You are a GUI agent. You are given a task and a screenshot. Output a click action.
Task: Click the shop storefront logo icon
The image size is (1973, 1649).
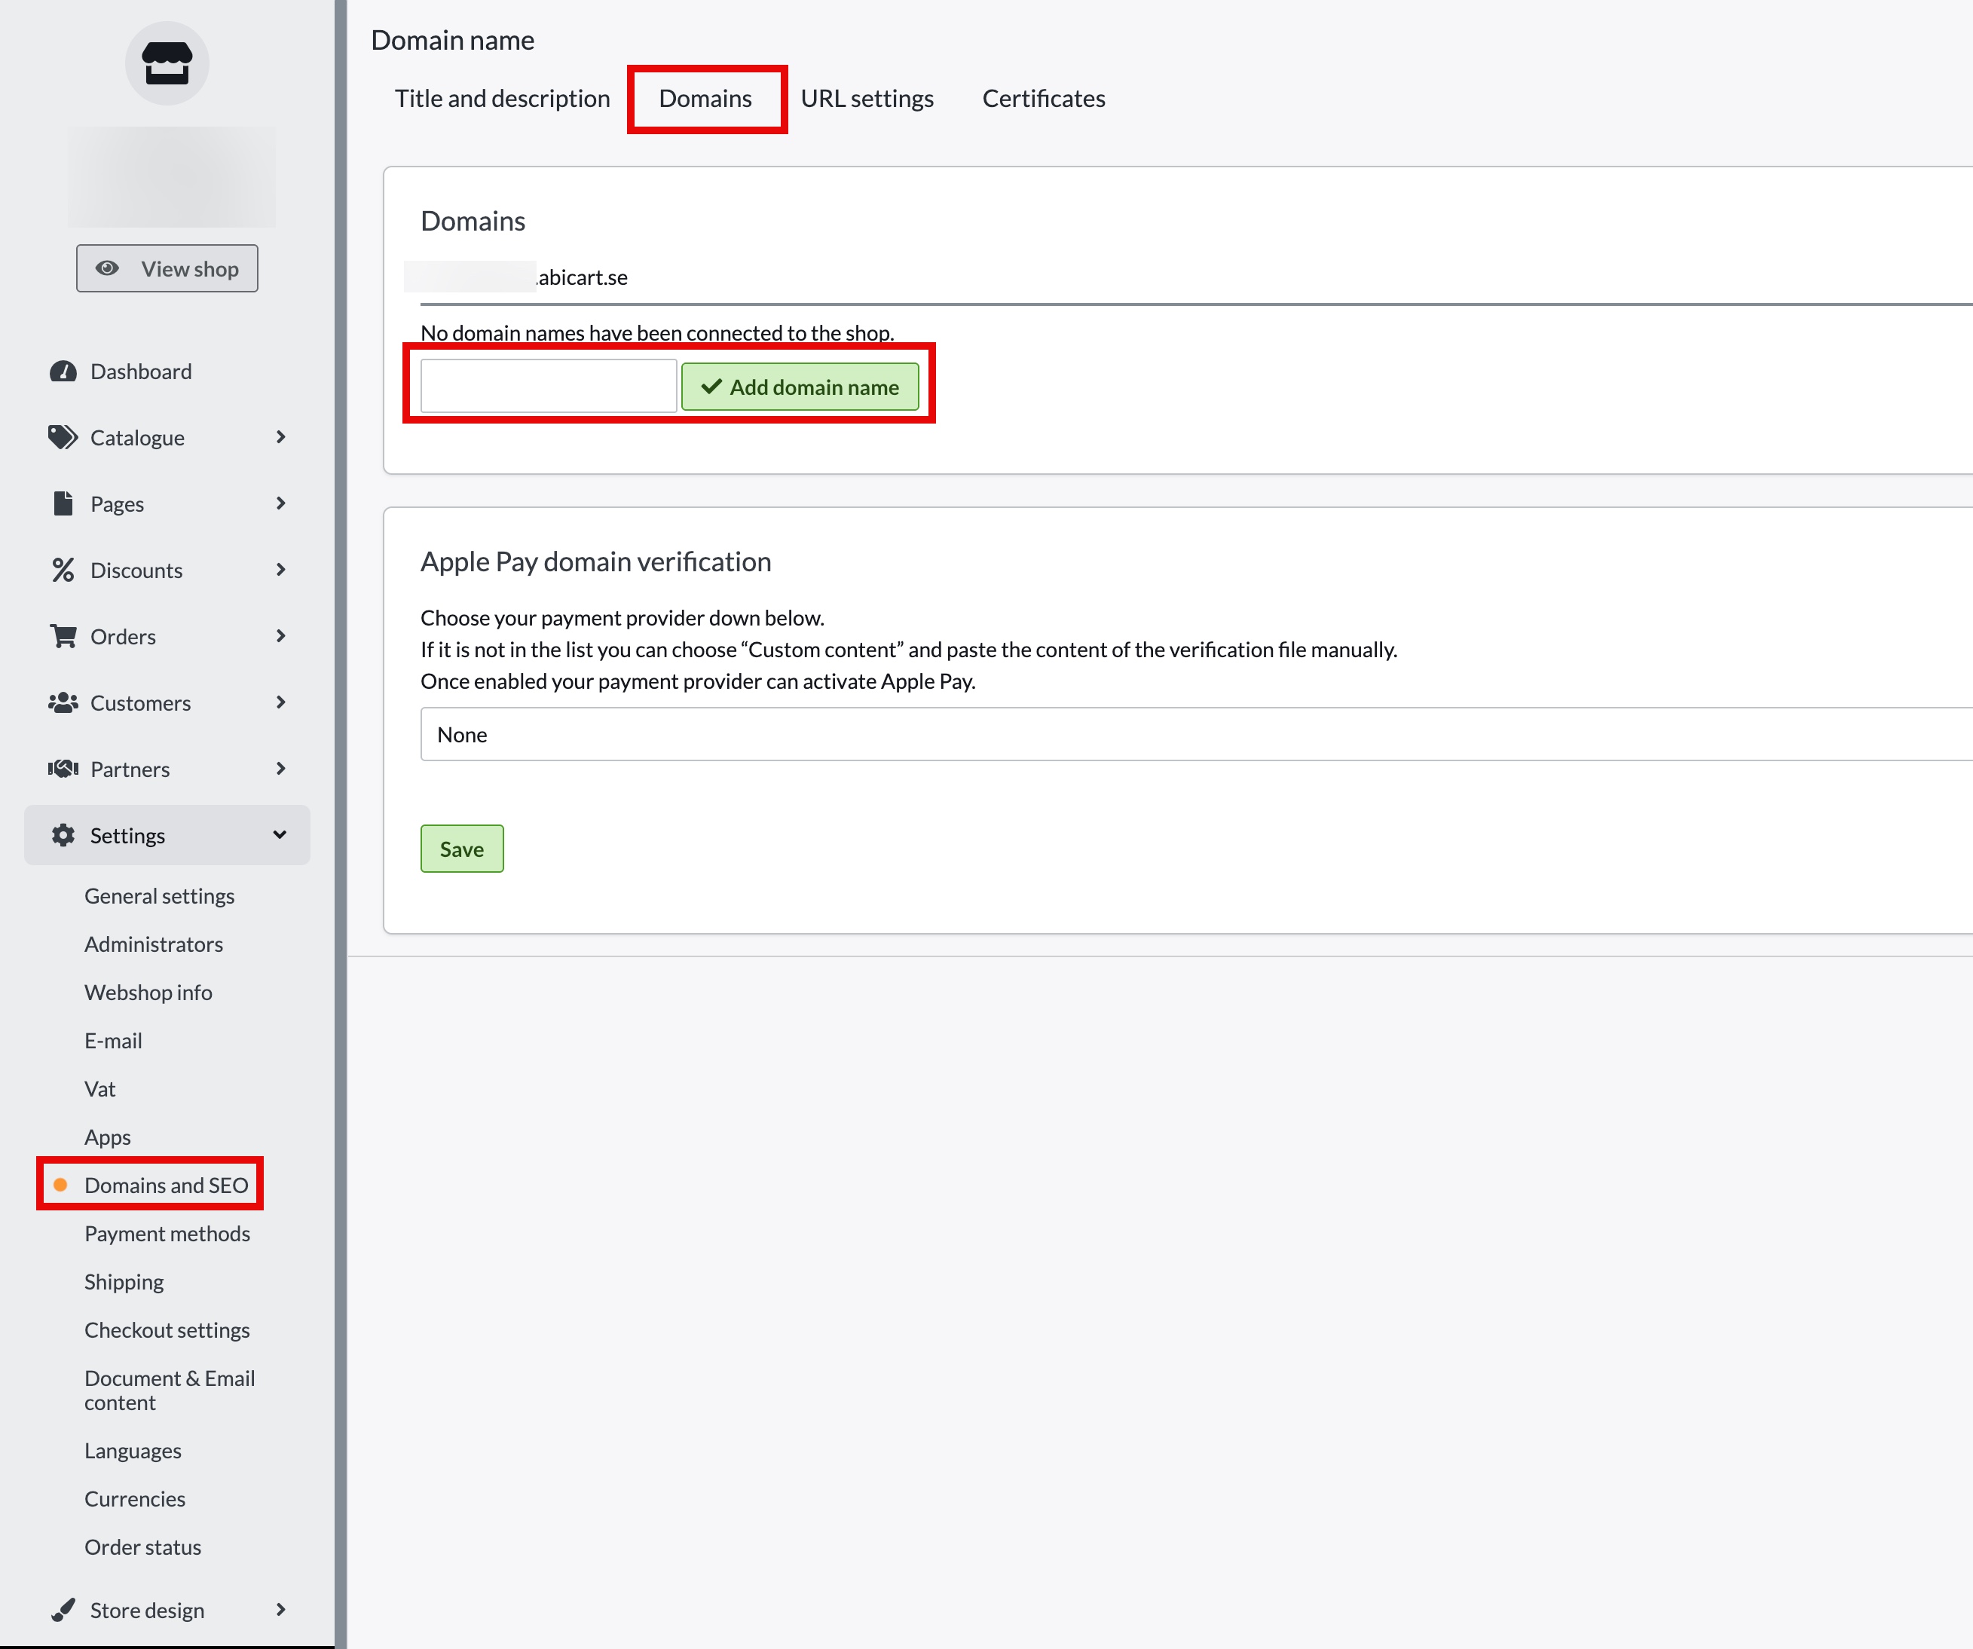[167, 64]
